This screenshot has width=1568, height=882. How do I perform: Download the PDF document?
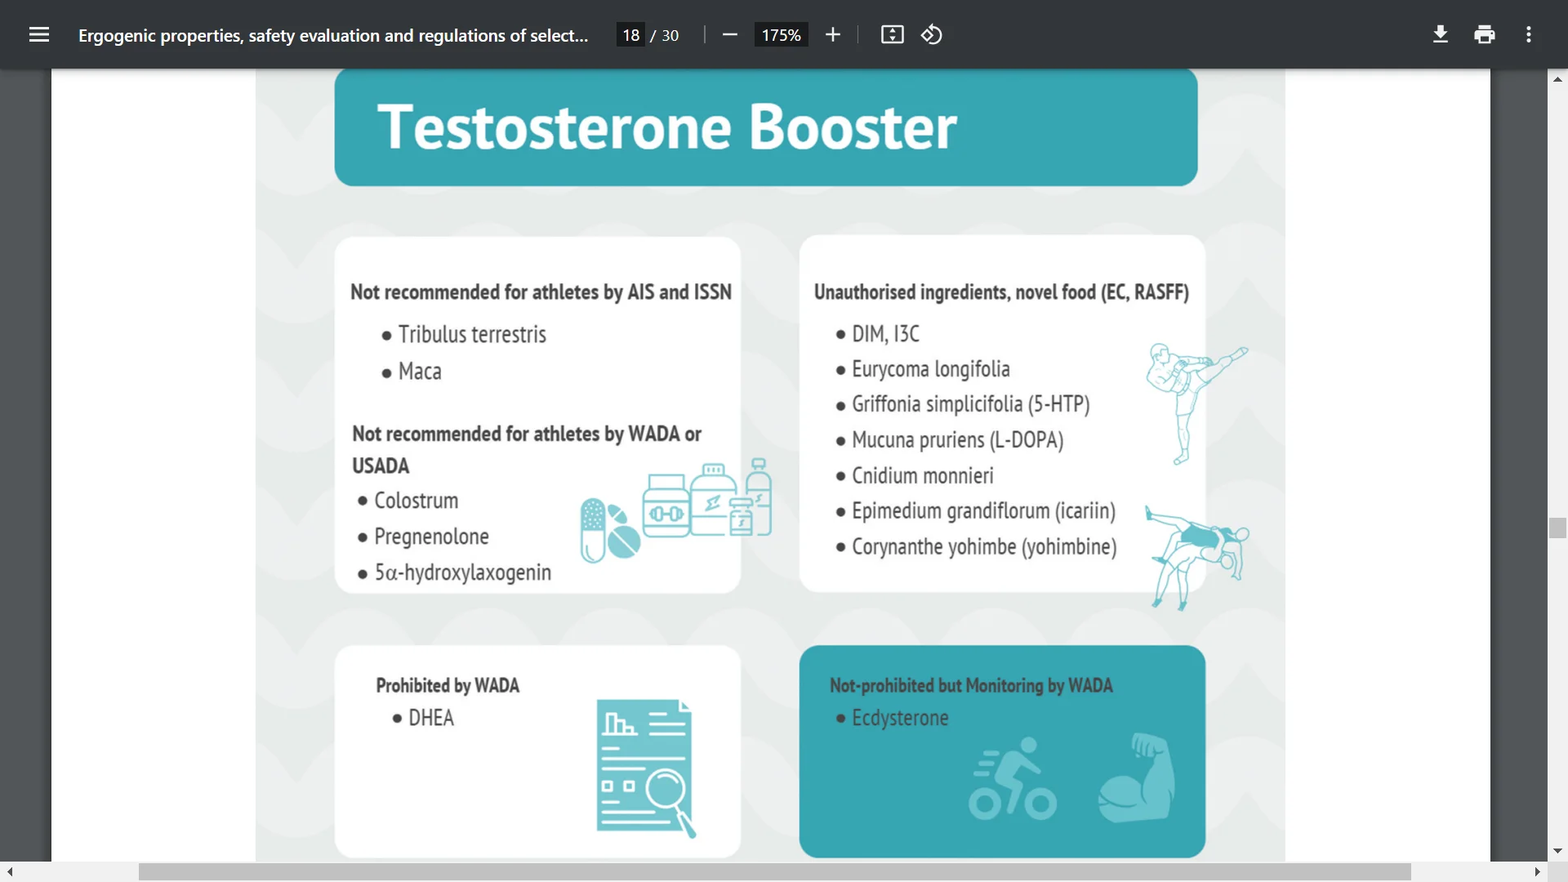click(1440, 34)
